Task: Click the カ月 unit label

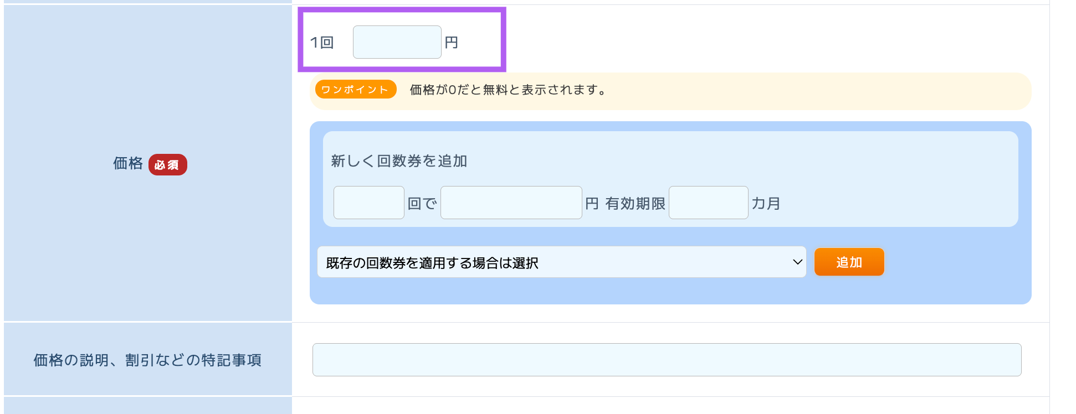Action: [766, 204]
